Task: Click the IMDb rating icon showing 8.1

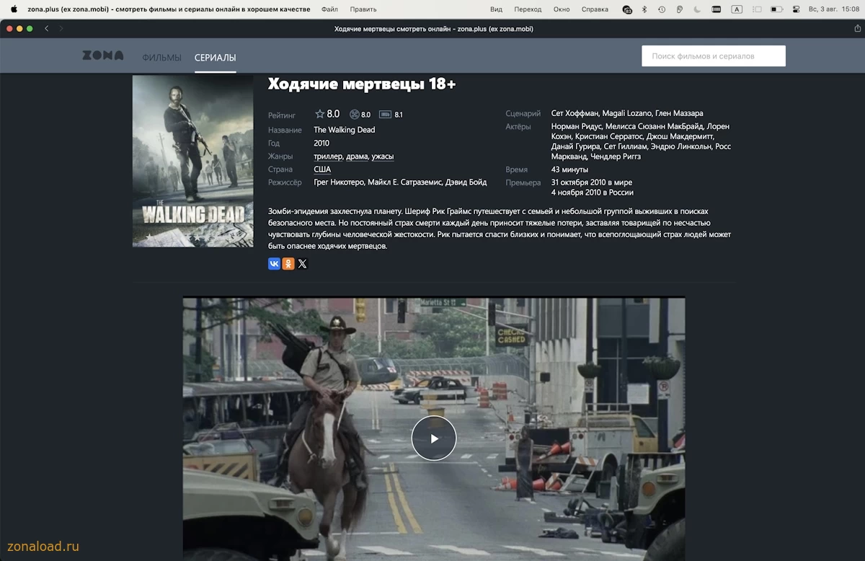Action: point(385,115)
